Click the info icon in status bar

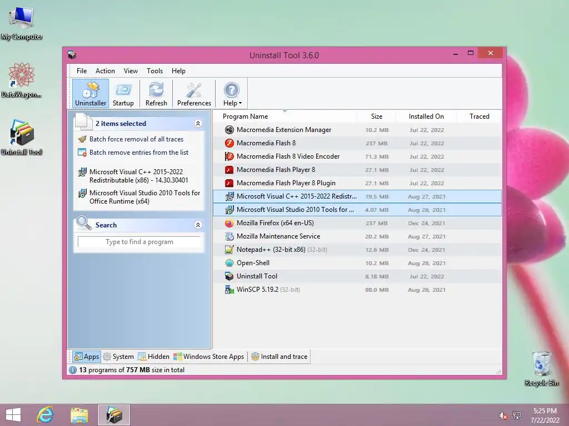pyautogui.click(x=73, y=370)
